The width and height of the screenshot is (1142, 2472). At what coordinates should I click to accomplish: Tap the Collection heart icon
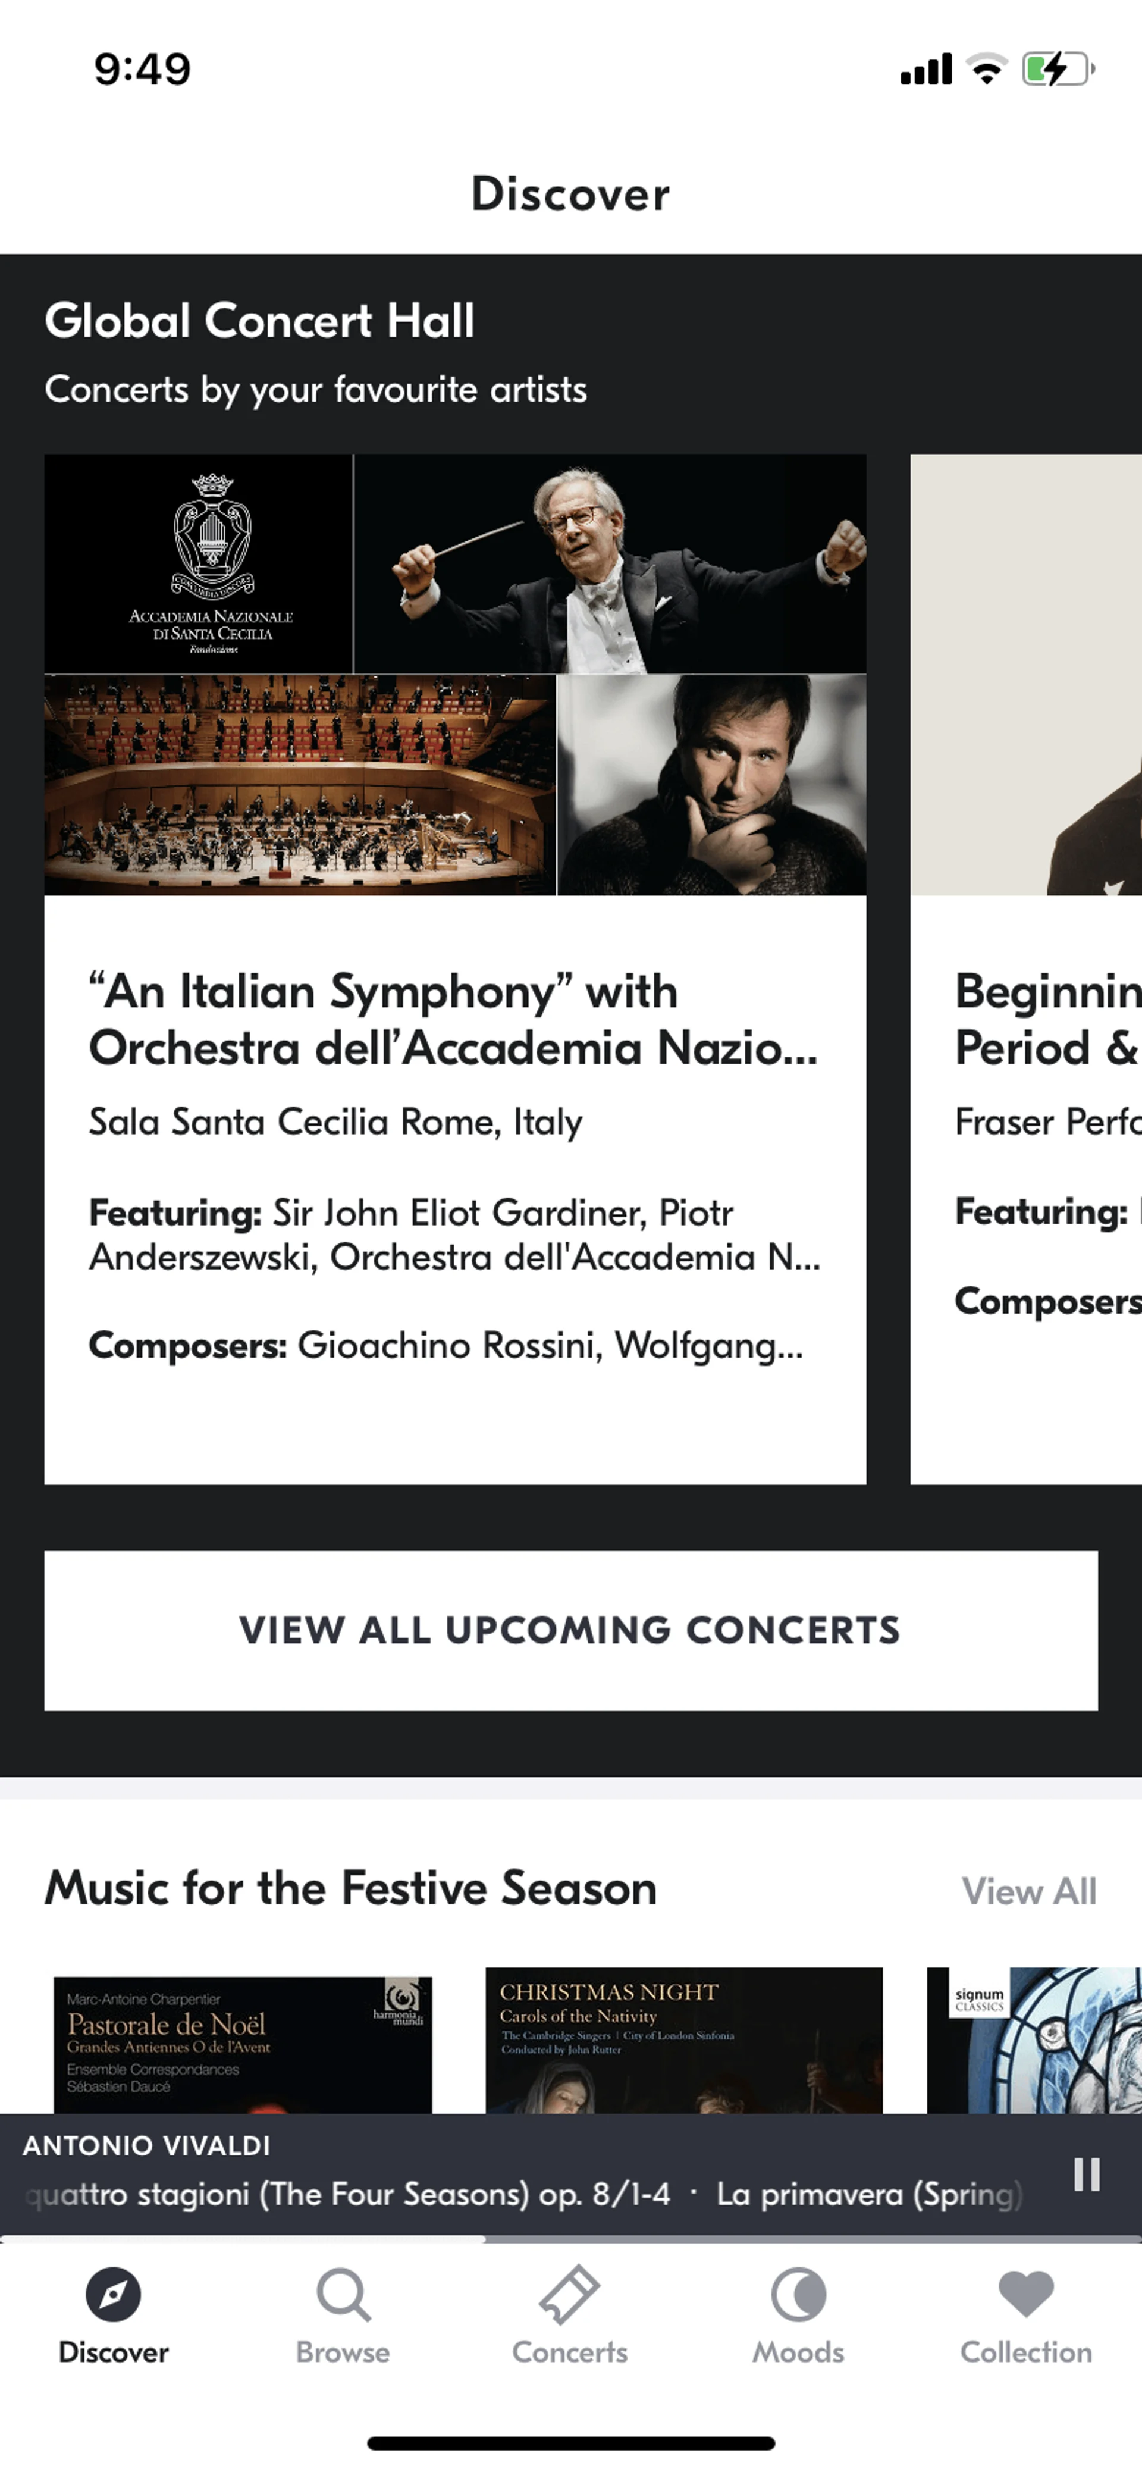(x=1026, y=2295)
